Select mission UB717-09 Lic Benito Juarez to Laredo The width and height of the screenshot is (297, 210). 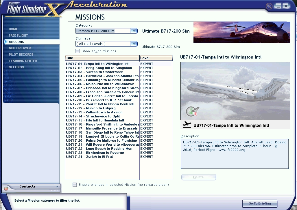tap(119, 96)
